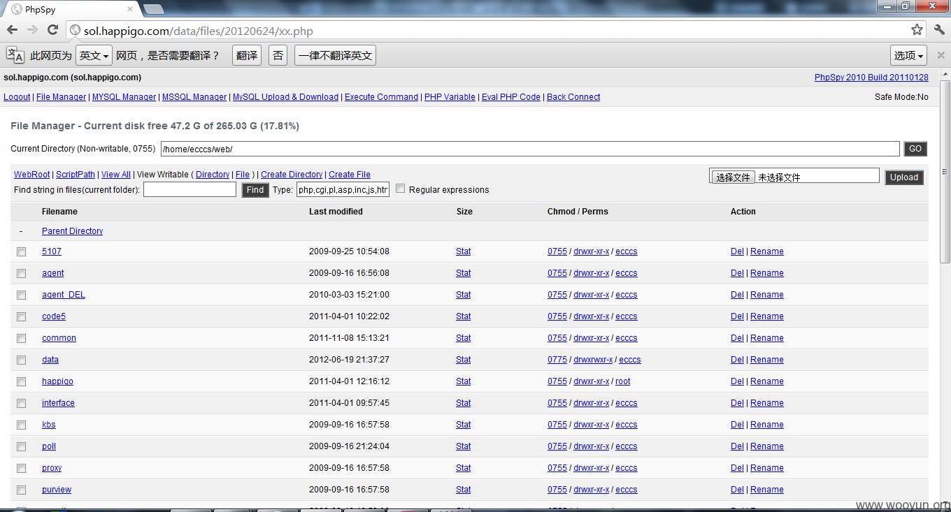Click View Writable File link
The image size is (951, 512).
click(243, 175)
